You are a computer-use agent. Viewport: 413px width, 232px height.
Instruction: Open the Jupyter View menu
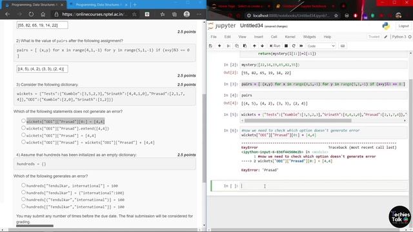tap(242, 37)
